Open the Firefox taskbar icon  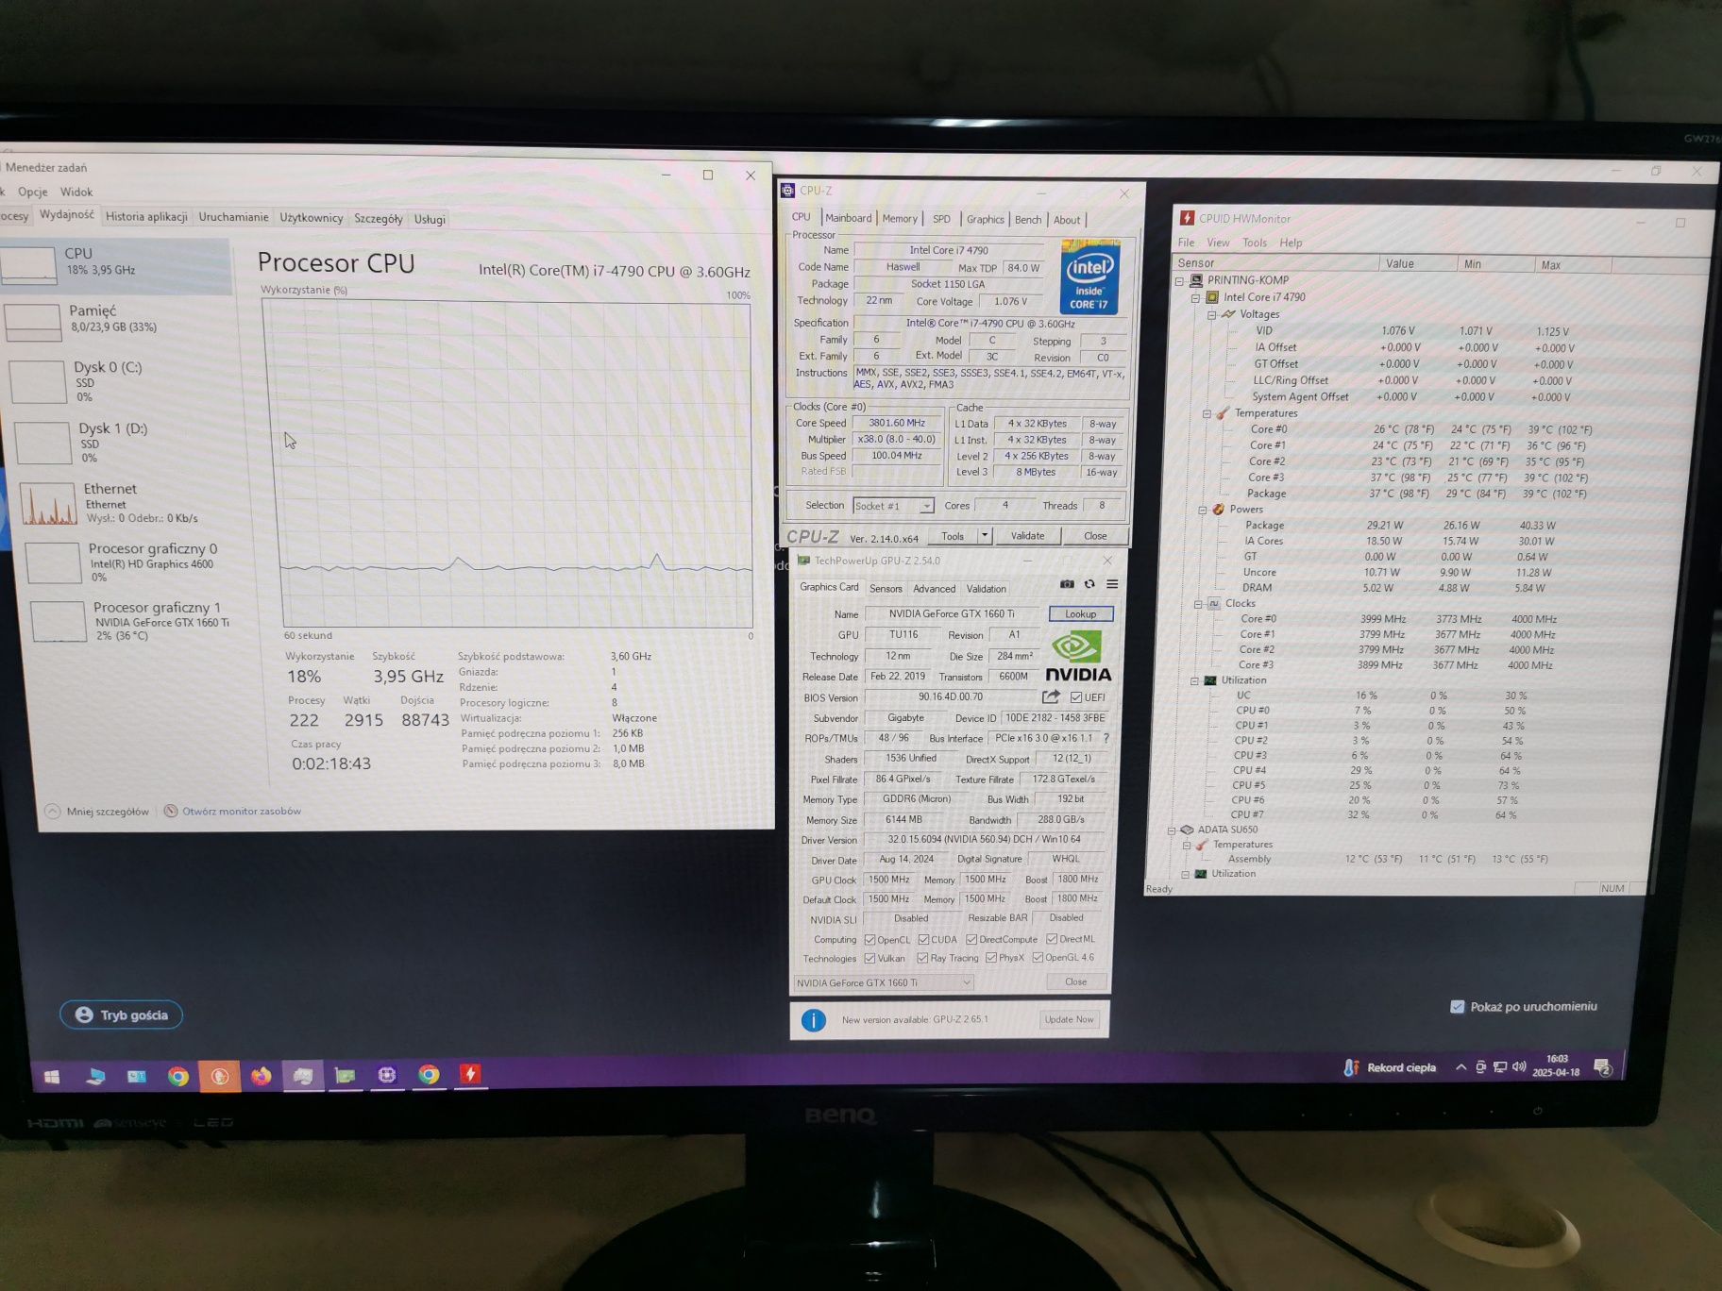point(262,1076)
